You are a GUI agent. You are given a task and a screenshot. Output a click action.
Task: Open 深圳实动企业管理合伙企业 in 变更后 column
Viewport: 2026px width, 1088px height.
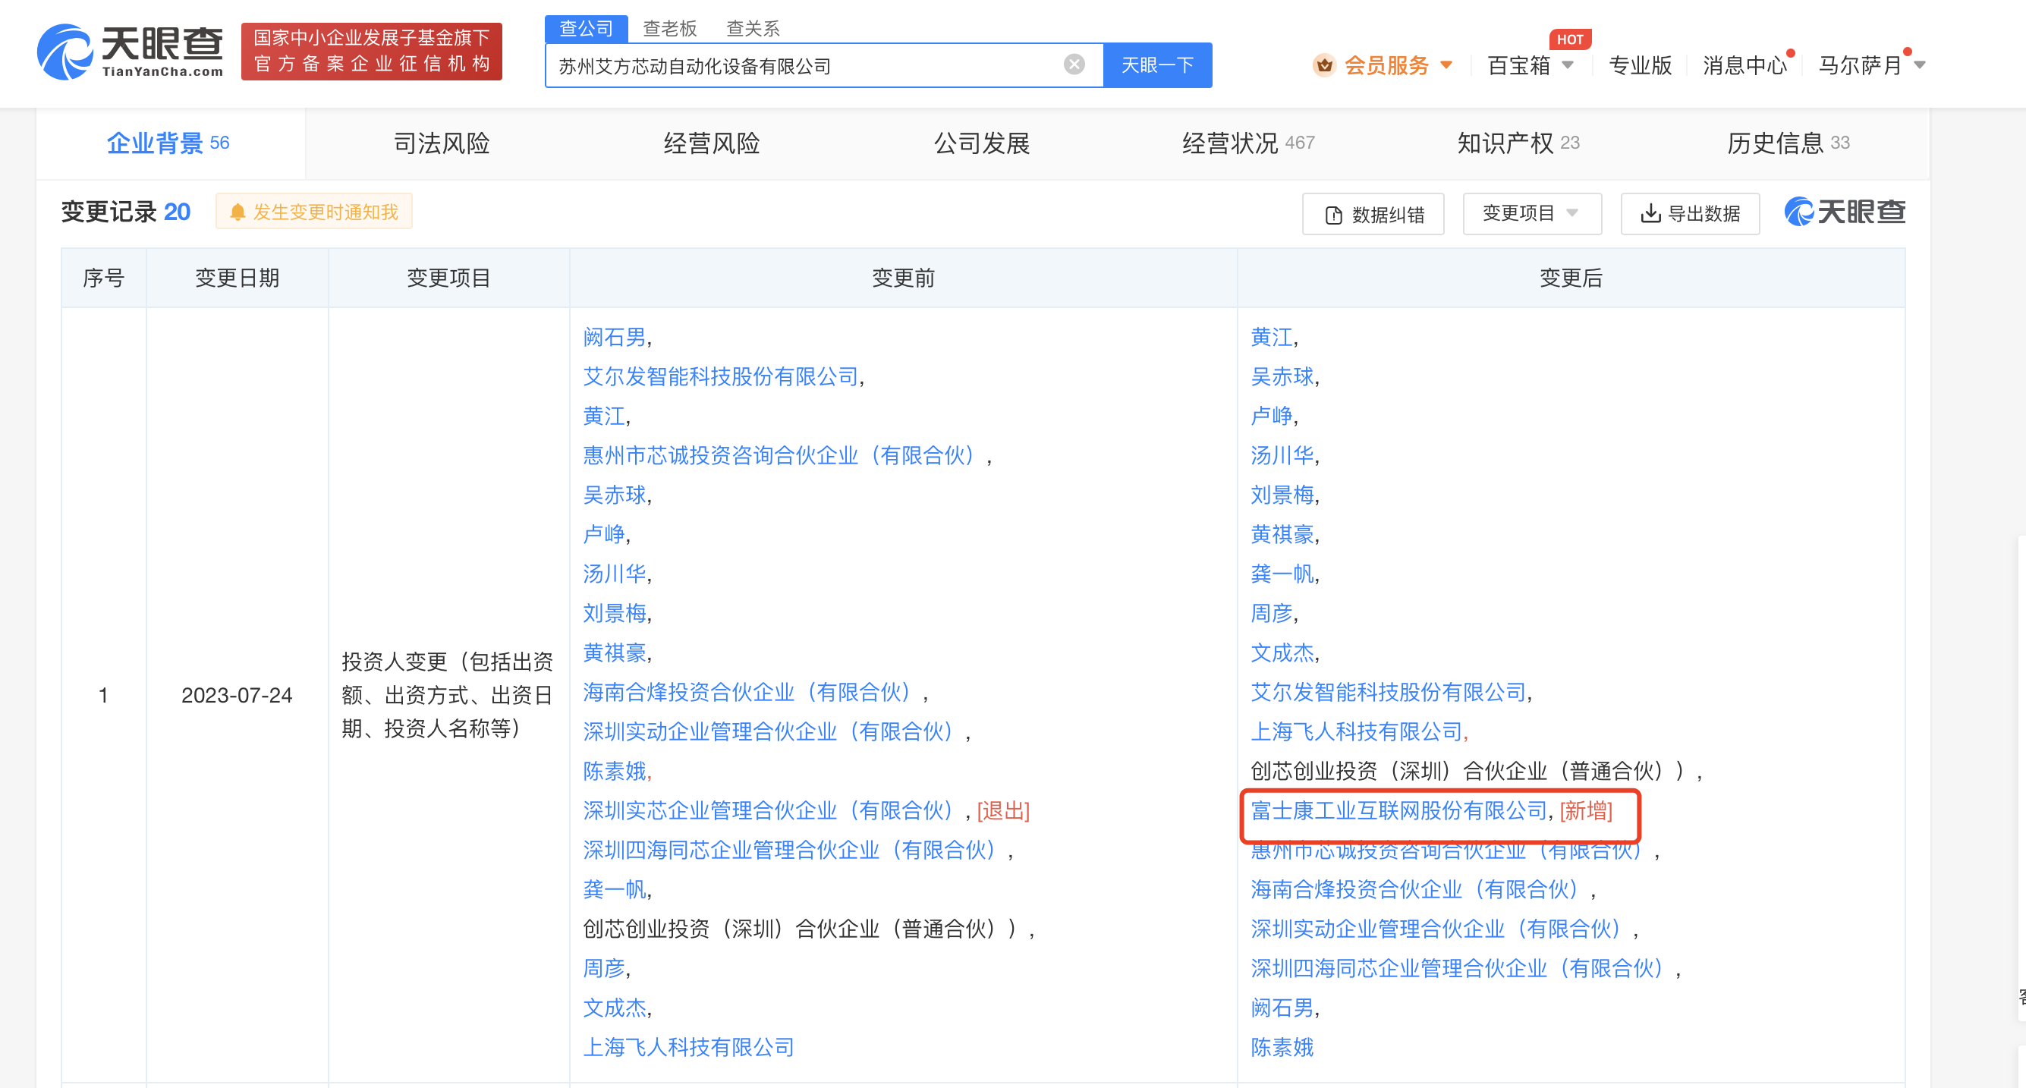(x=1436, y=929)
